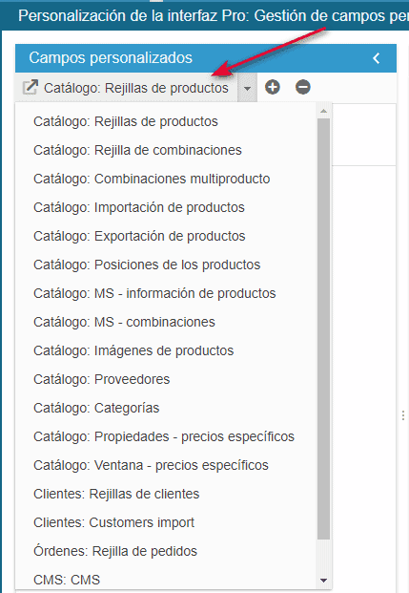Choose Catálogo: MS - información de productos
Screen dimensions: 409x593
click(x=154, y=293)
